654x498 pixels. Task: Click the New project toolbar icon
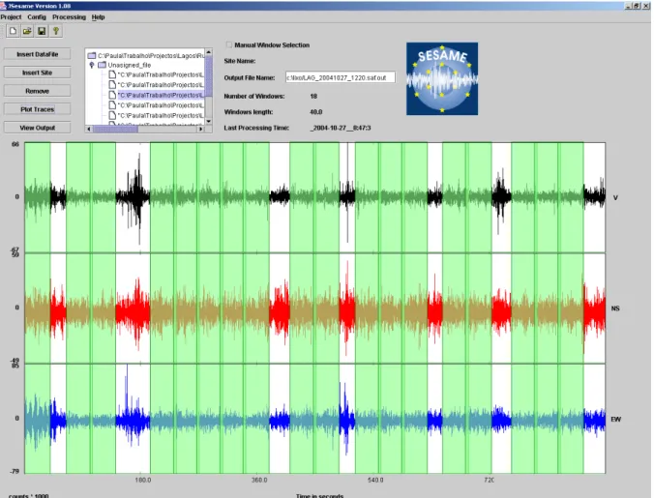(13, 31)
